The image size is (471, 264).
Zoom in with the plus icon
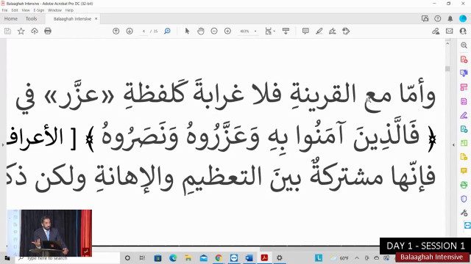click(227, 31)
